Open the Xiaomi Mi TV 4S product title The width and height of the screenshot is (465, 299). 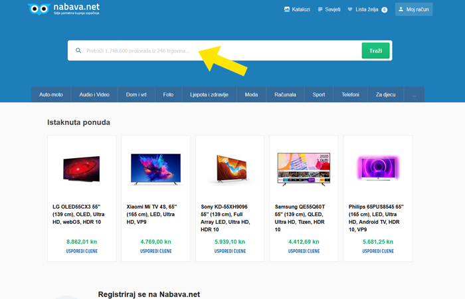coord(151,214)
